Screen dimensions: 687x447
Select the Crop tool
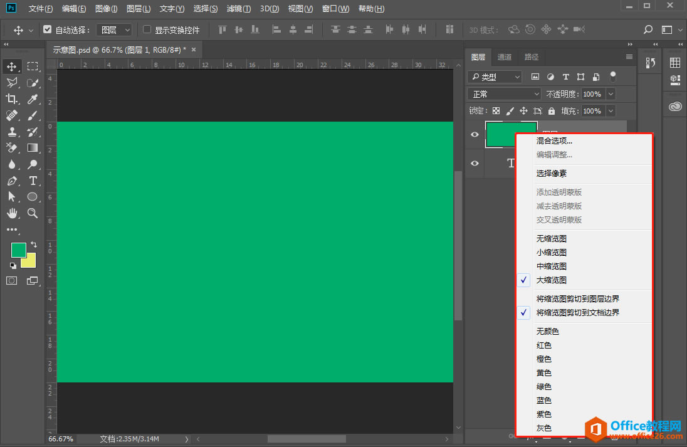pyautogui.click(x=12, y=99)
